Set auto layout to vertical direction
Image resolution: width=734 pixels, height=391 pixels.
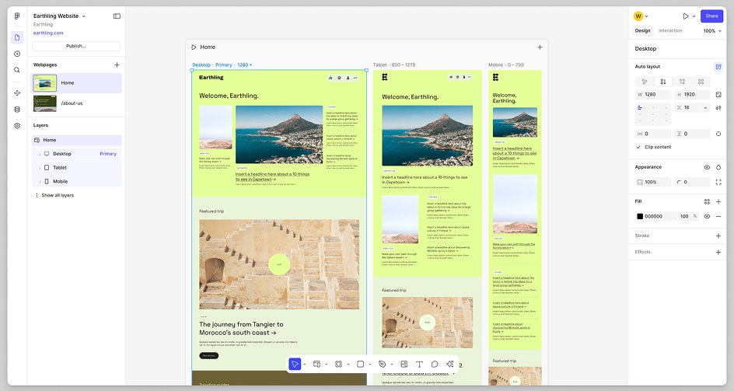pyautogui.click(x=663, y=82)
